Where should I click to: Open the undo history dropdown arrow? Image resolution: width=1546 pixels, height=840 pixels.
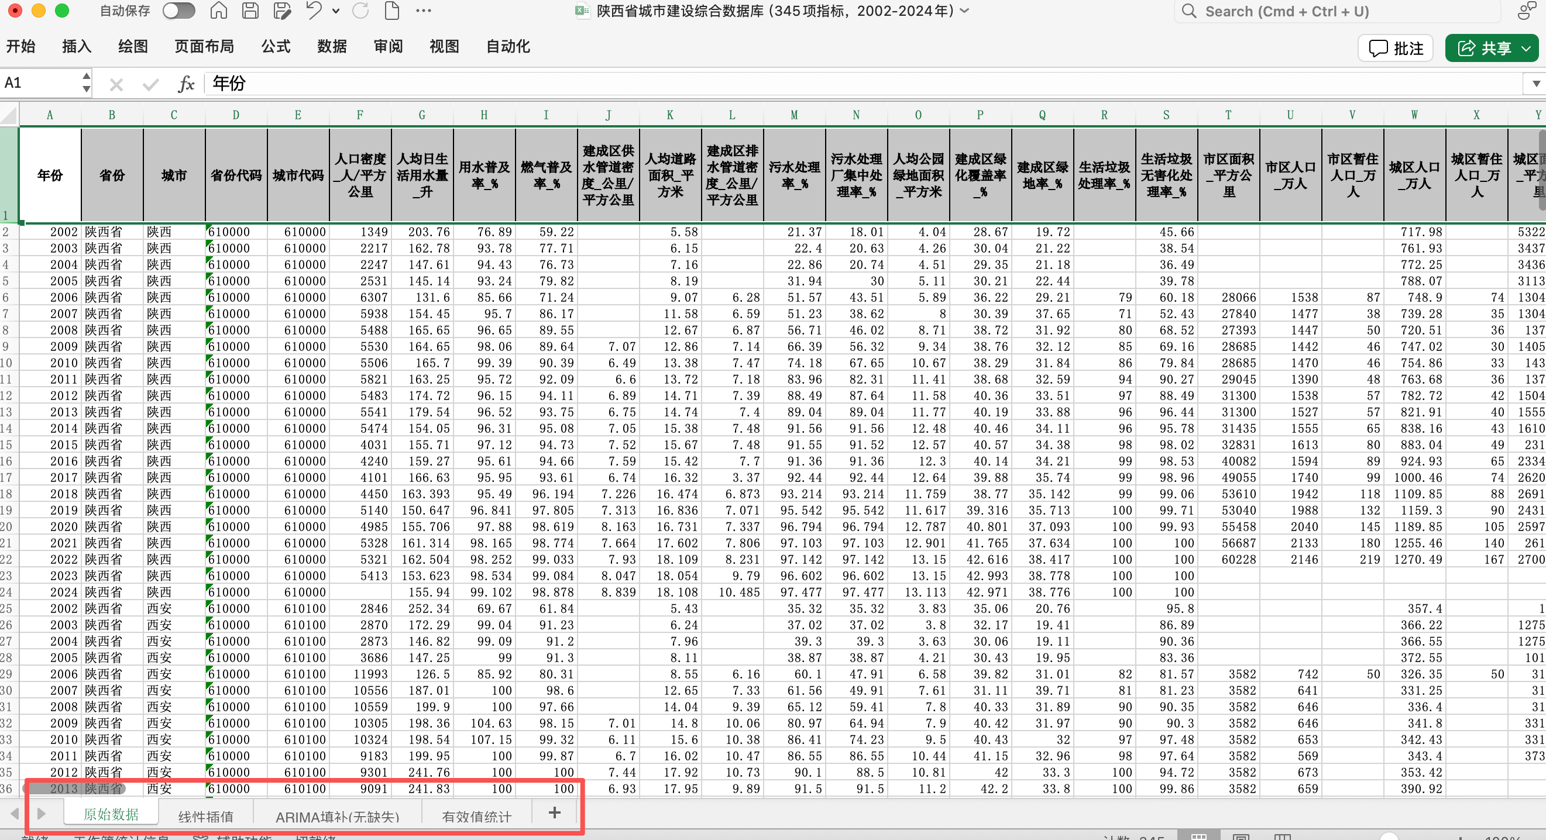[336, 11]
